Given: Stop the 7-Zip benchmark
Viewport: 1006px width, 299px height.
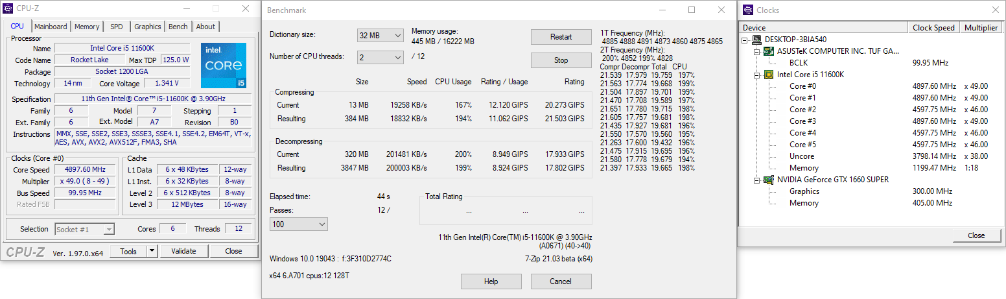Looking at the screenshot, I should tap(561, 60).
